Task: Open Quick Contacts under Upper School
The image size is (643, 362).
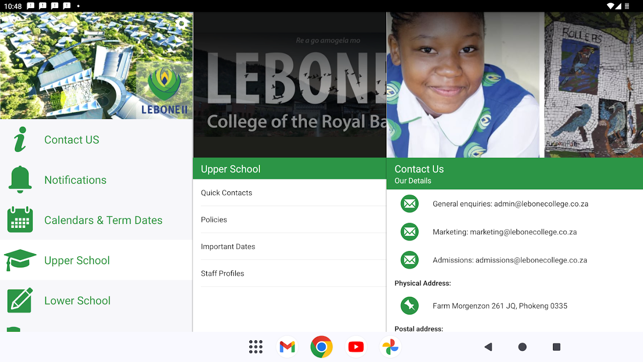Action: (289, 193)
